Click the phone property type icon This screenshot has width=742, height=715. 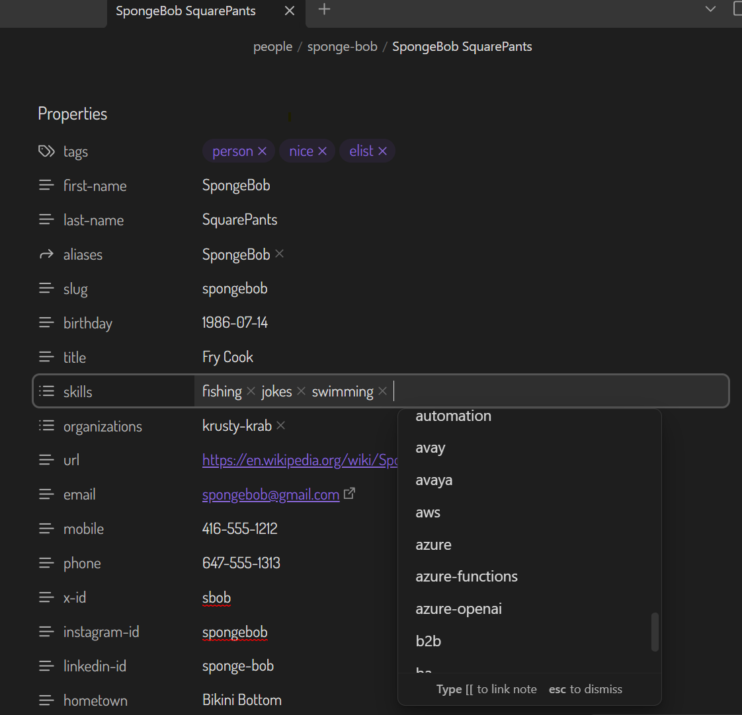(x=46, y=563)
